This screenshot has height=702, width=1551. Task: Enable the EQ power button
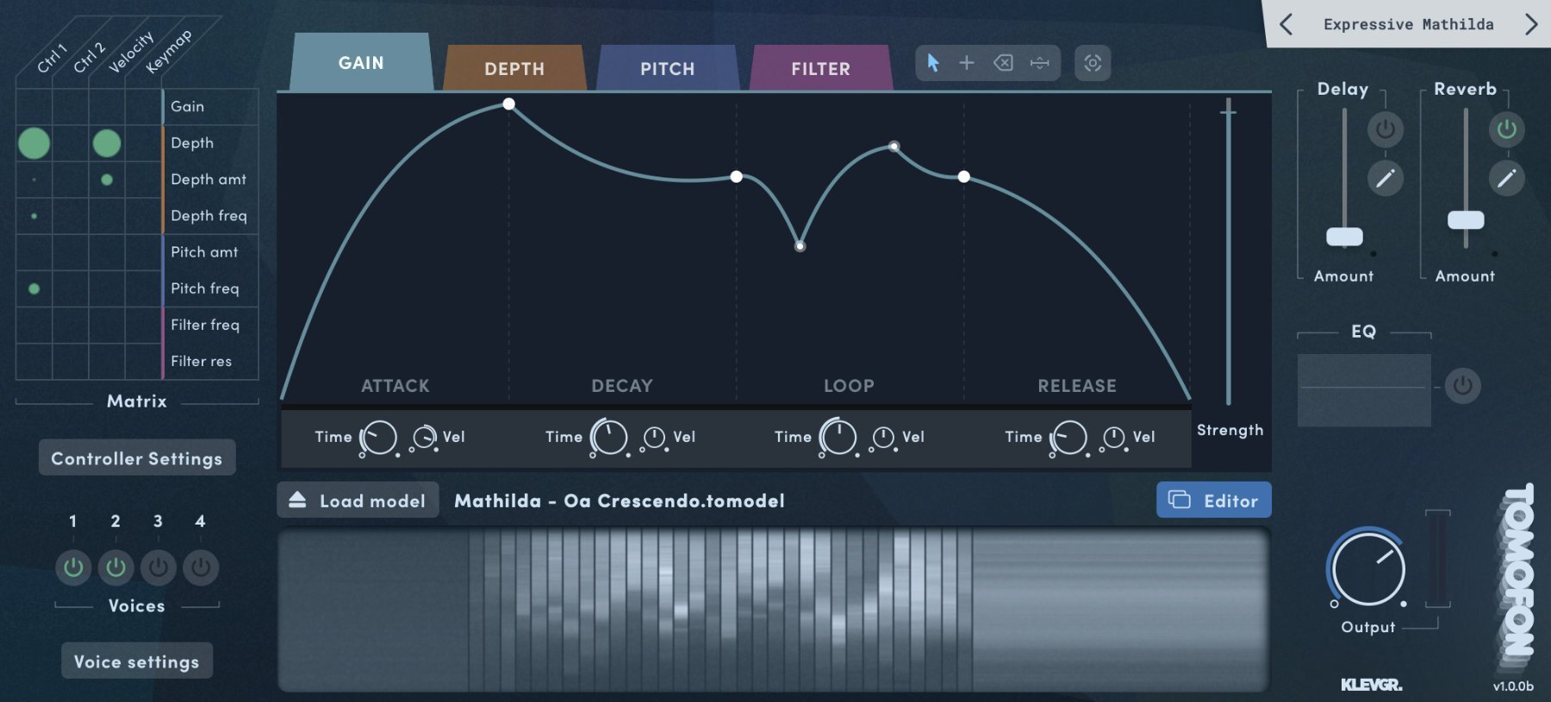(1462, 386)
